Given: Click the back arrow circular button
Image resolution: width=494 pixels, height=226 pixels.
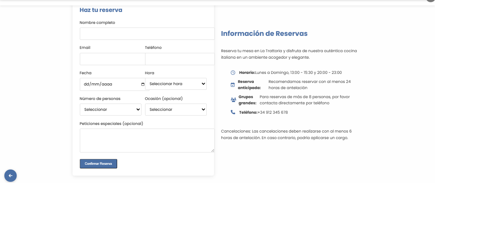Looking at the screenshot, I should [11, 176].
